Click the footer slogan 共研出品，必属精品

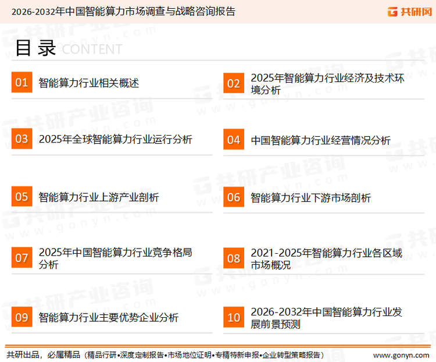pos(44,354)
